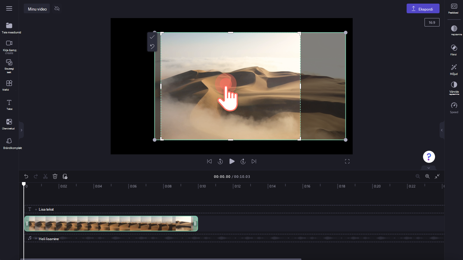Image resolution: width=463 pixels, height=260 pixels.
Task: Confirm crop with the checkmark icon
Action: tap(152, 37)
